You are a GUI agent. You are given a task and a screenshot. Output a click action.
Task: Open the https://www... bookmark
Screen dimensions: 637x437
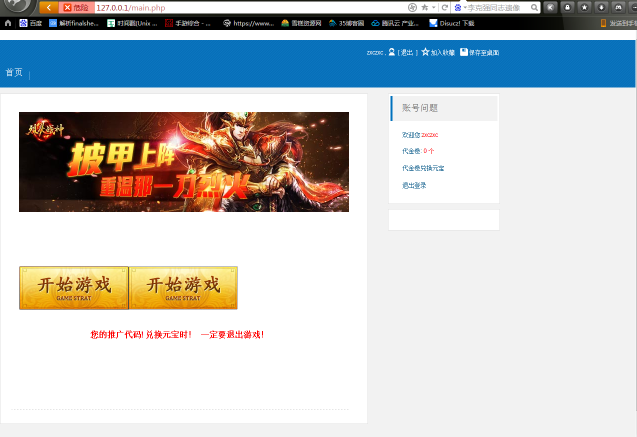point(248,23)
